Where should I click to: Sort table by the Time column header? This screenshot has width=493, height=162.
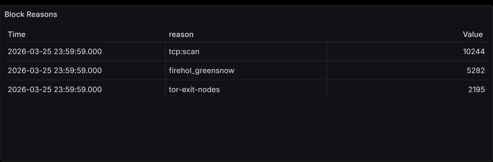16,34
